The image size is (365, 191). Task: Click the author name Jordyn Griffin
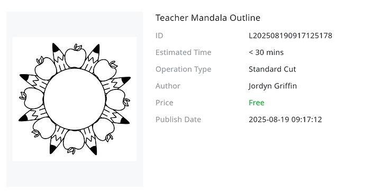(272, 86)
